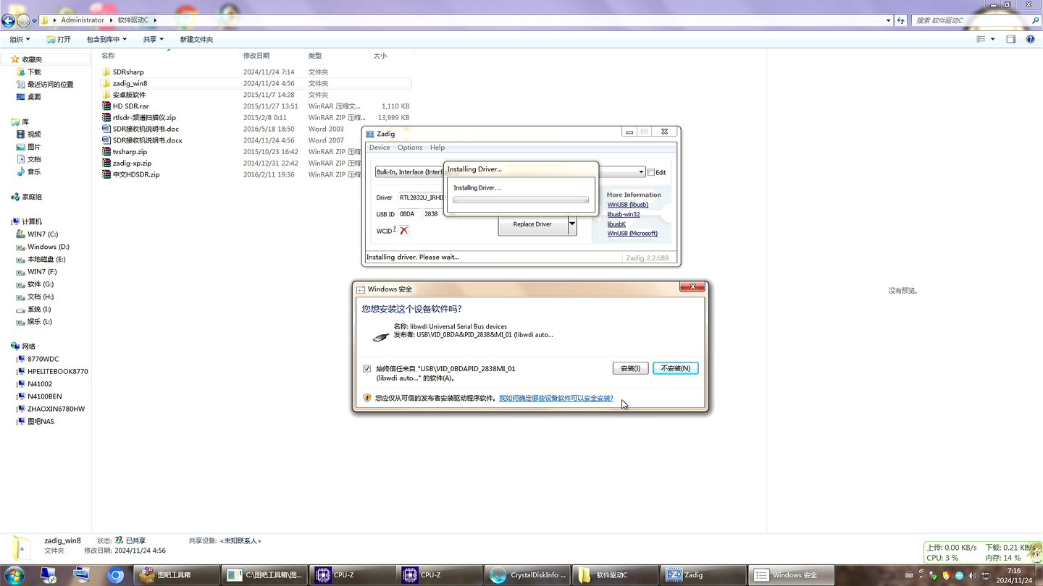Switch to CrystalDiskInfo taskbar button

(x=527, y=575)
